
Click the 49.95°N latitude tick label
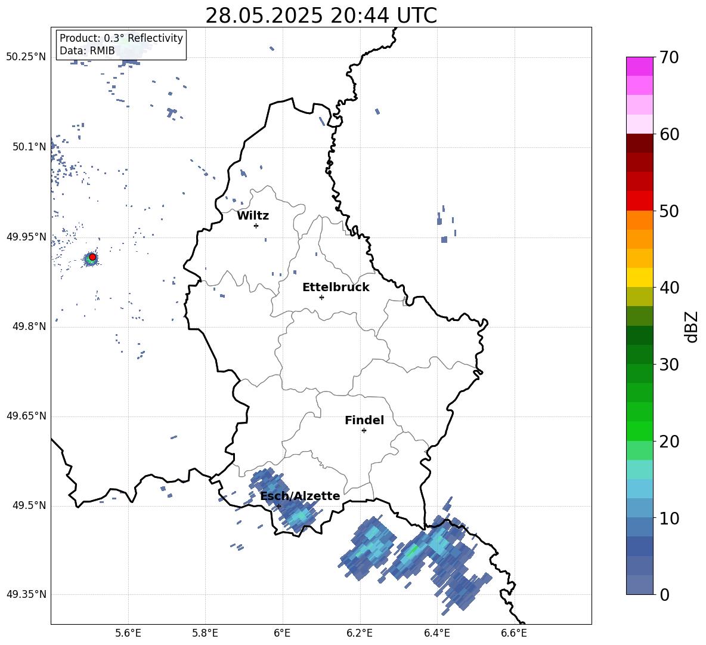point(26,237)
